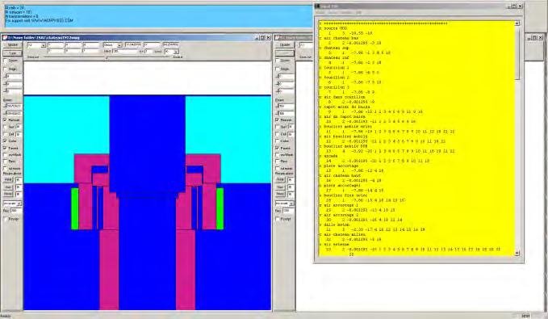Enable Surf checkbox in left plot window
Image resolution: width=548 pixels, height=319 pixels.
[5, 127]
